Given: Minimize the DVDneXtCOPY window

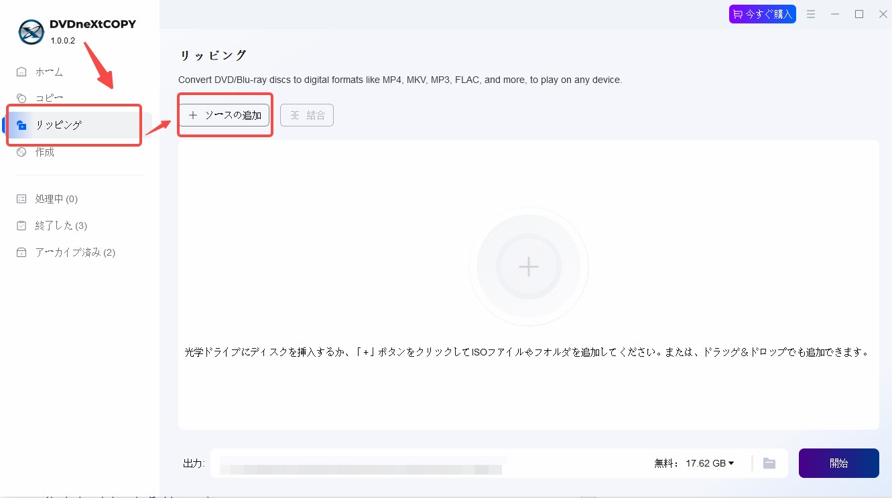Looking at the screenshot, I should click(835, 14).
